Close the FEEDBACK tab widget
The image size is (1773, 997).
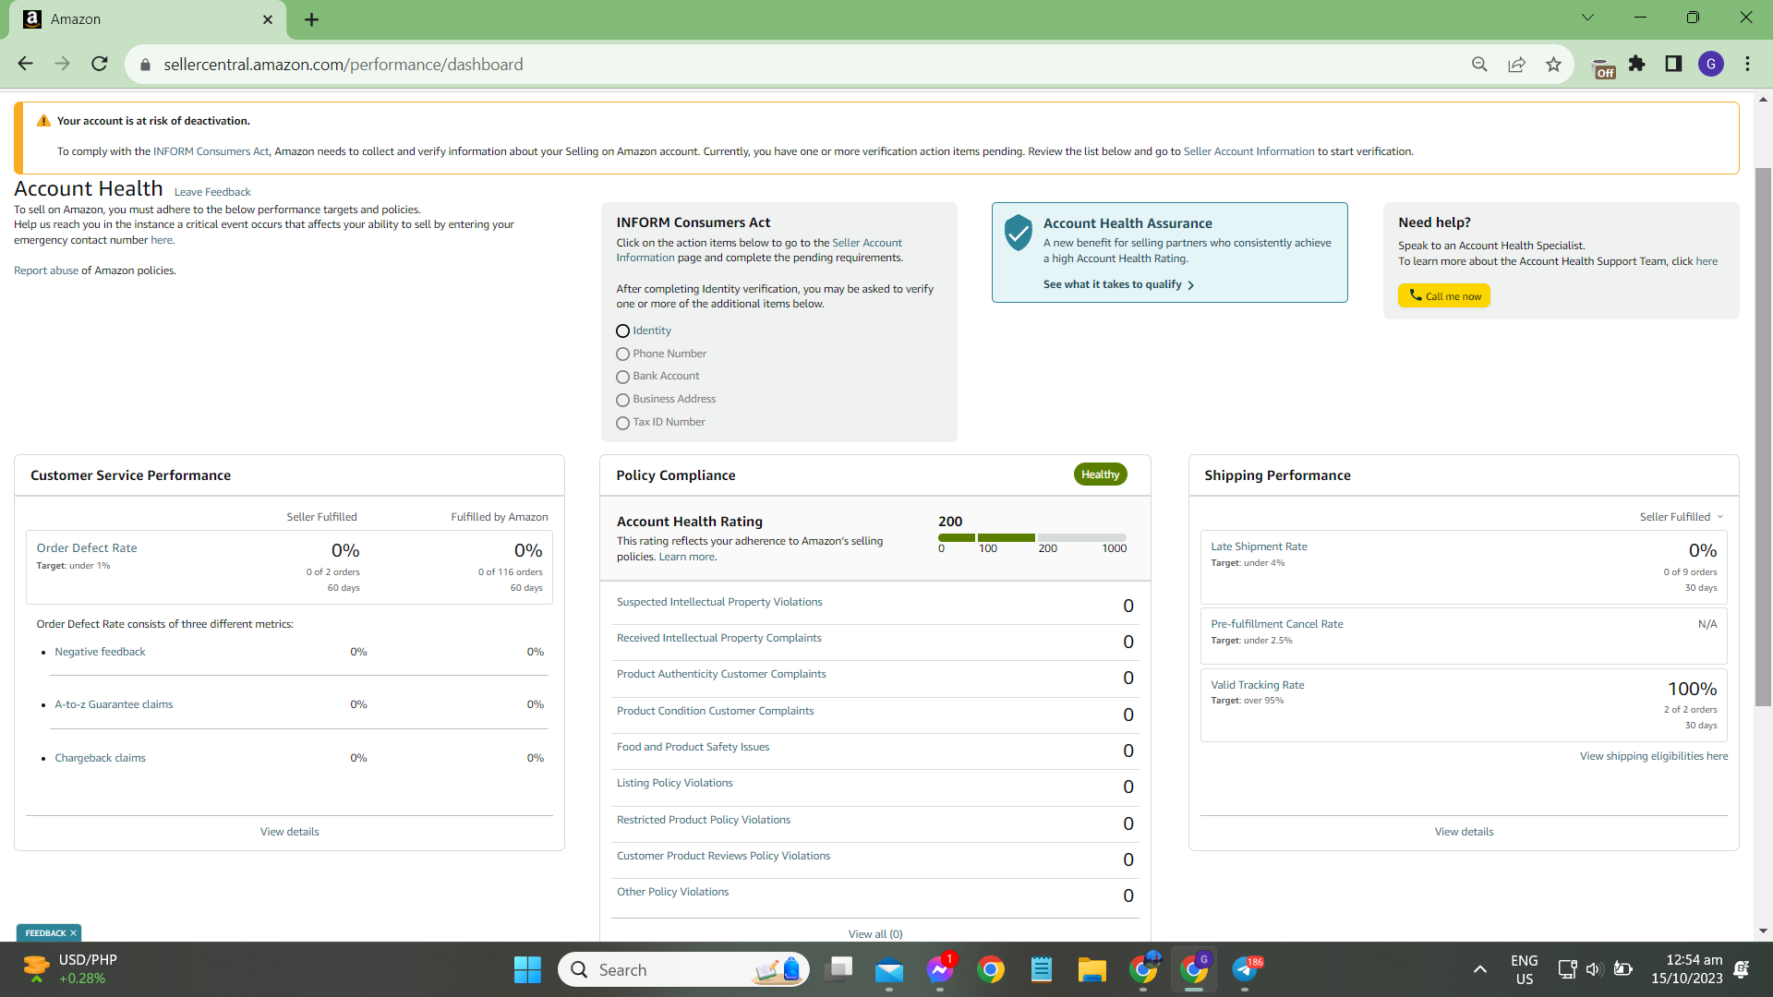point(73,933)
